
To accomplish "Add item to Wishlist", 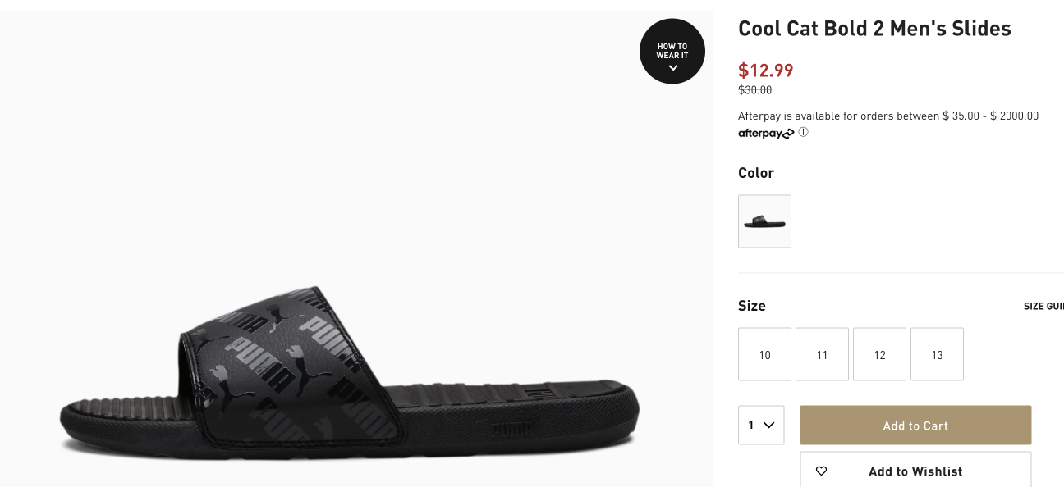I will (x=915, y=470).
